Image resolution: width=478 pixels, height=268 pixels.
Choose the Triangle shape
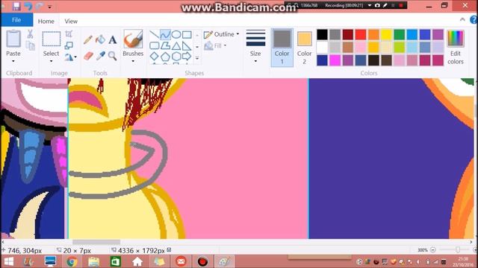tap(176, 46)
